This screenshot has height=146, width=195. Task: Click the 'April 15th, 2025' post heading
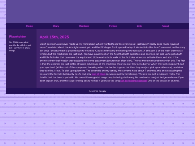[x=54, y=37]
